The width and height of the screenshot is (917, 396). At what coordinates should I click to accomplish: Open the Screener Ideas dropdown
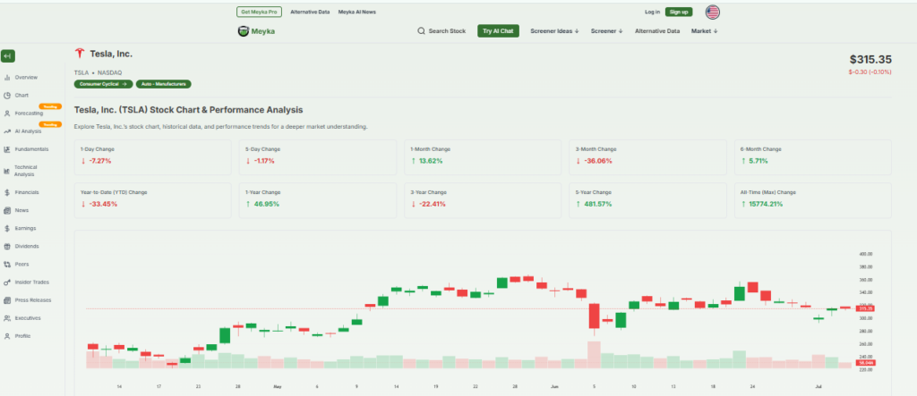(554, 31)
